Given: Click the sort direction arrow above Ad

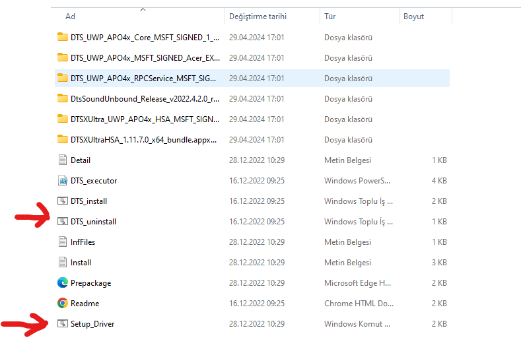Looking at the screenshot, I should click(x=143, y=10).
